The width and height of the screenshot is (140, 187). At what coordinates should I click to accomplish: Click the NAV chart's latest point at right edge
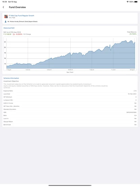[x=135, y=42]
